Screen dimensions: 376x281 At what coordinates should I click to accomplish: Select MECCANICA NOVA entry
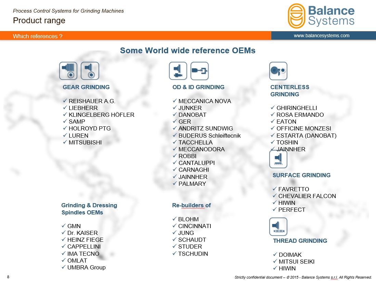pos(205,101)
